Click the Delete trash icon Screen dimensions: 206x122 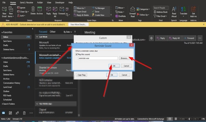pyautogui.click(x=33, y=9)
